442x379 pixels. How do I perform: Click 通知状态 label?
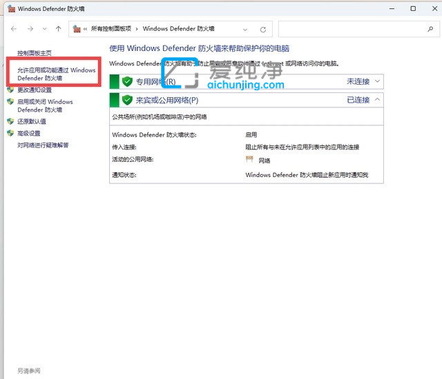(x=124, y=175)
